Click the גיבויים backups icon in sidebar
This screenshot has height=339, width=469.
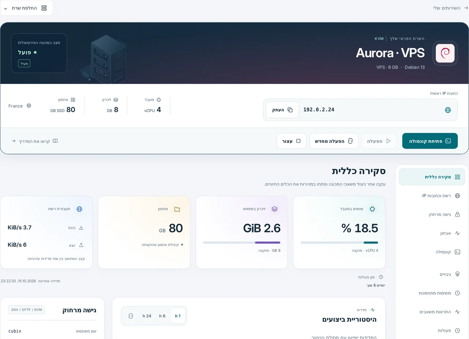point(457,274)
